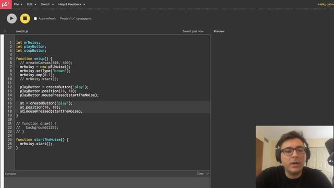
Task: Stop the sketch with the yellow stop button
Action: click(x=25, y=19)
